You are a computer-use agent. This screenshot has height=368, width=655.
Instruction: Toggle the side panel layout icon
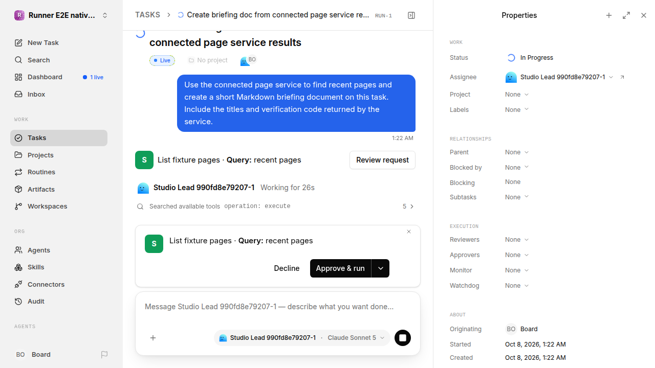pos(411,15)
